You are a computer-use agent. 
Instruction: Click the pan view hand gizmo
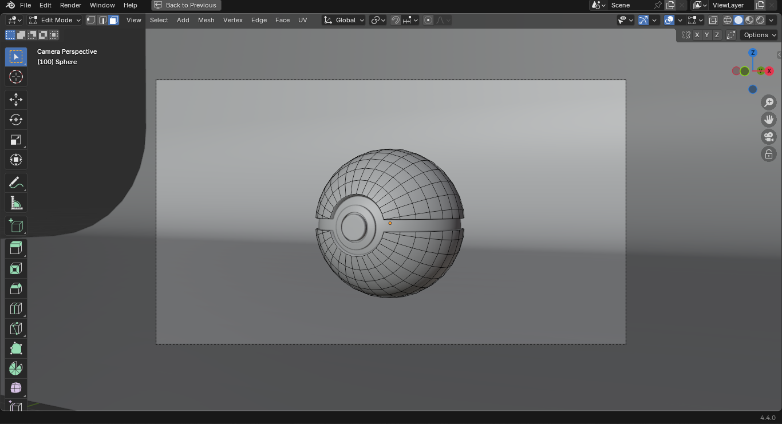click(769, 120)
